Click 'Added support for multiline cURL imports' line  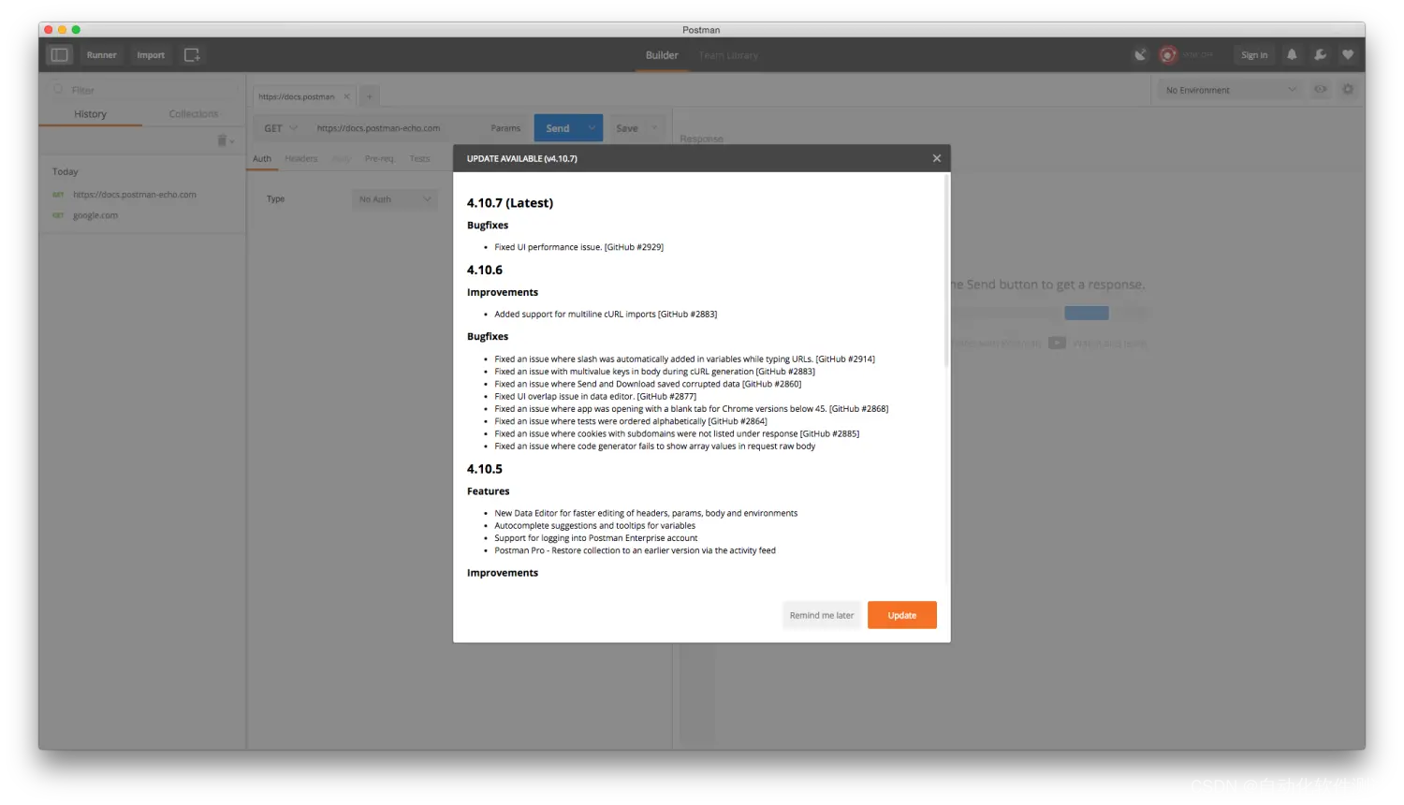click(x=606, y=315)
